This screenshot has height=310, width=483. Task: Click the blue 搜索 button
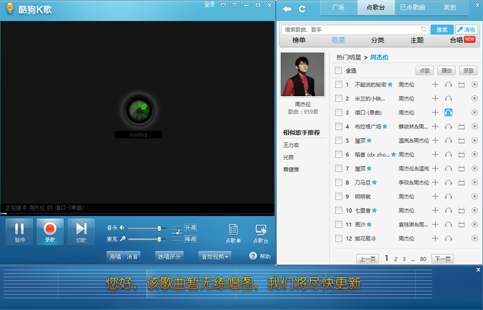pos(442,30)
